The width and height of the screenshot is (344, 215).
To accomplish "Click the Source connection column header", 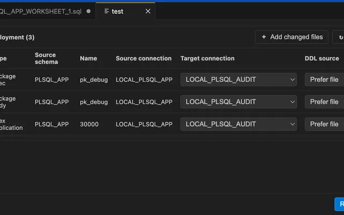I will click(x=144, y=59).
